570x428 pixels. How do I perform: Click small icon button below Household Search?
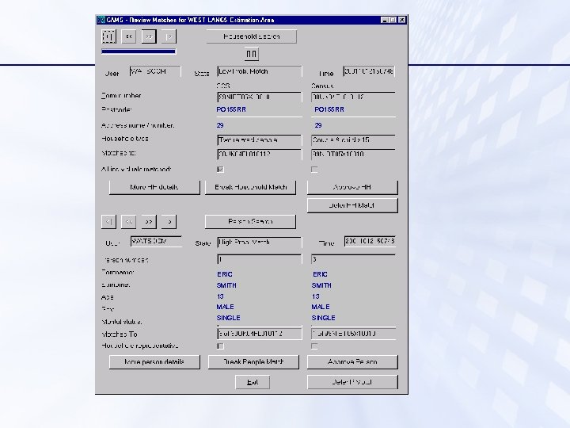click(251, 54)
